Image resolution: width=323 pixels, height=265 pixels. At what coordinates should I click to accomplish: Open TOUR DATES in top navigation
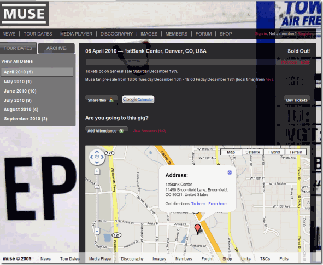click(38, 34)
